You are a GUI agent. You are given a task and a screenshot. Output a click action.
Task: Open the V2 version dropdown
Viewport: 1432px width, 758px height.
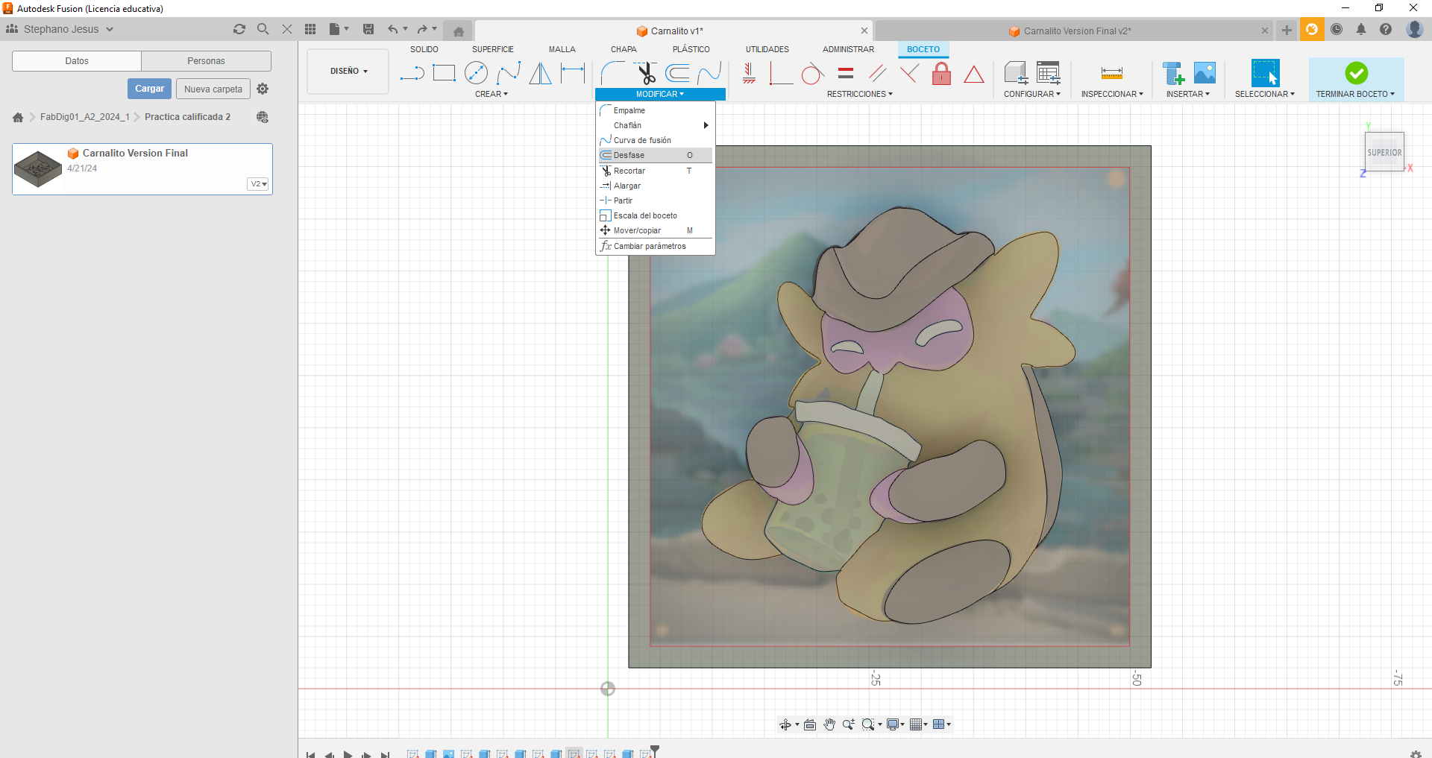click(258, 184)
